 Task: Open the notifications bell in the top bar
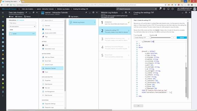coord(160,9)
